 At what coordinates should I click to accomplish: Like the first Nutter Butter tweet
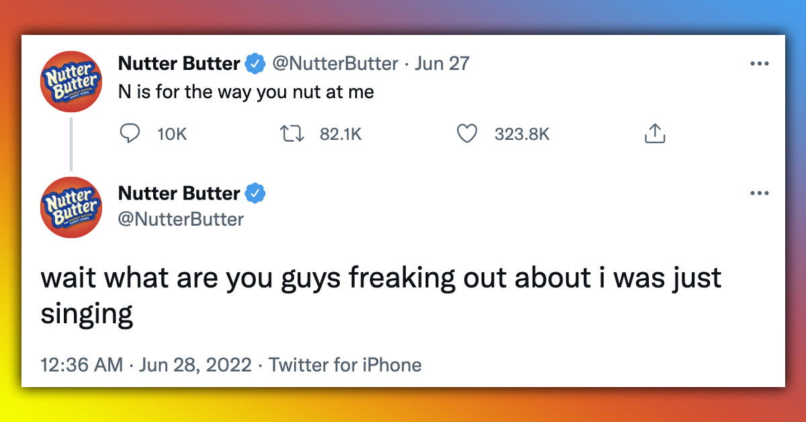click(466, 134)
